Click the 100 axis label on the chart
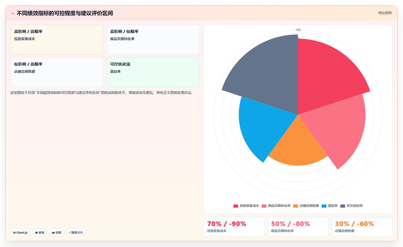Screen dimensions: 403x247 tap(298, 30)
